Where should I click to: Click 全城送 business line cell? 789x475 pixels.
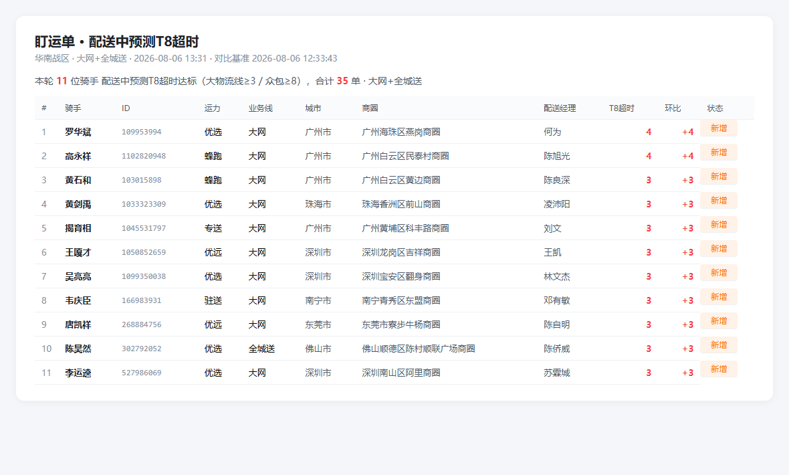coord(261,349)
